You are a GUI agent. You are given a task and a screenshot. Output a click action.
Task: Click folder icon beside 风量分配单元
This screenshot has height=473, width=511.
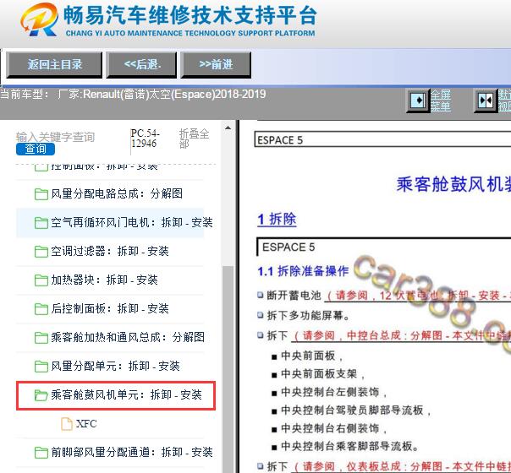(x=41, y=367)
